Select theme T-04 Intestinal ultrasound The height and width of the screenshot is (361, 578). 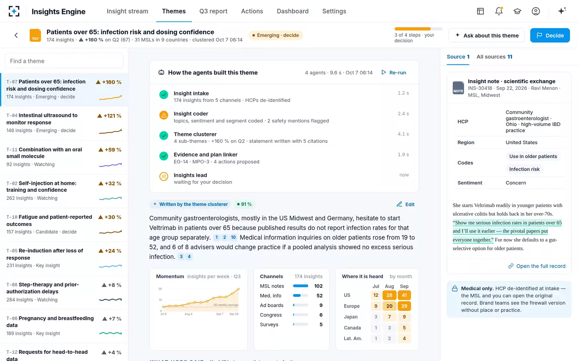[64, 123]
